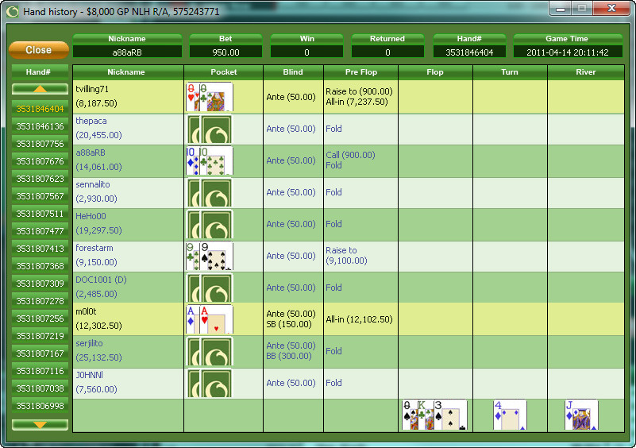Select hand 3531807567
The height and width of the screenshot is (448, 636).
pyautogui.click(x=40, y=196)
